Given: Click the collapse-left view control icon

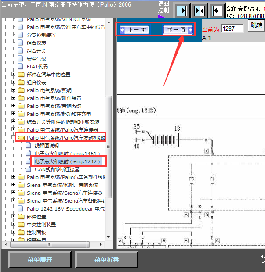Looking at the screenshot, I should pos(217,11).
